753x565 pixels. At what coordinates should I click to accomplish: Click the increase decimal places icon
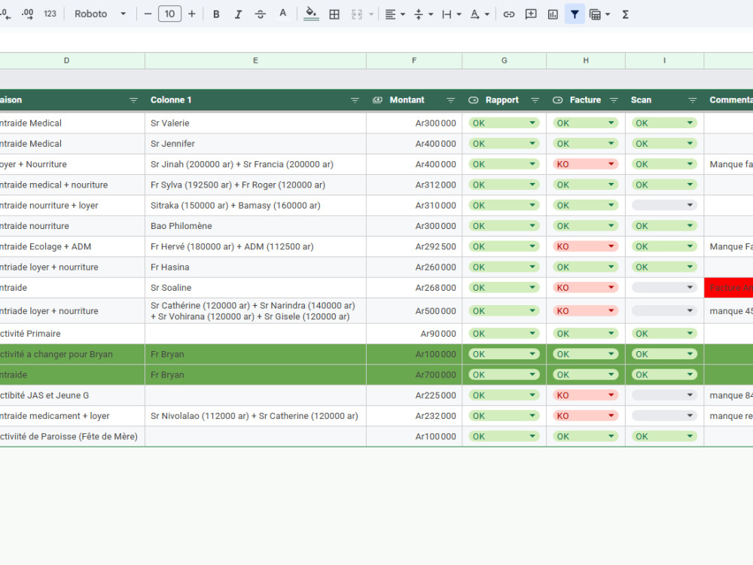point(27,14)
